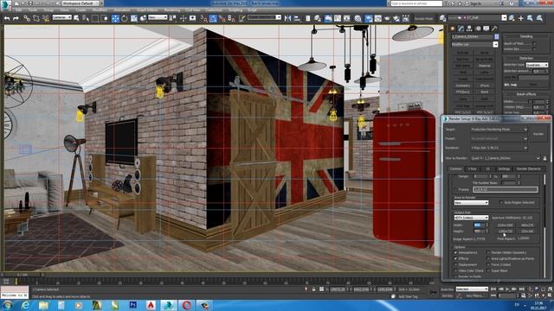
Task: Open the reference coordinate system dropdown
Action: point(158,17)
